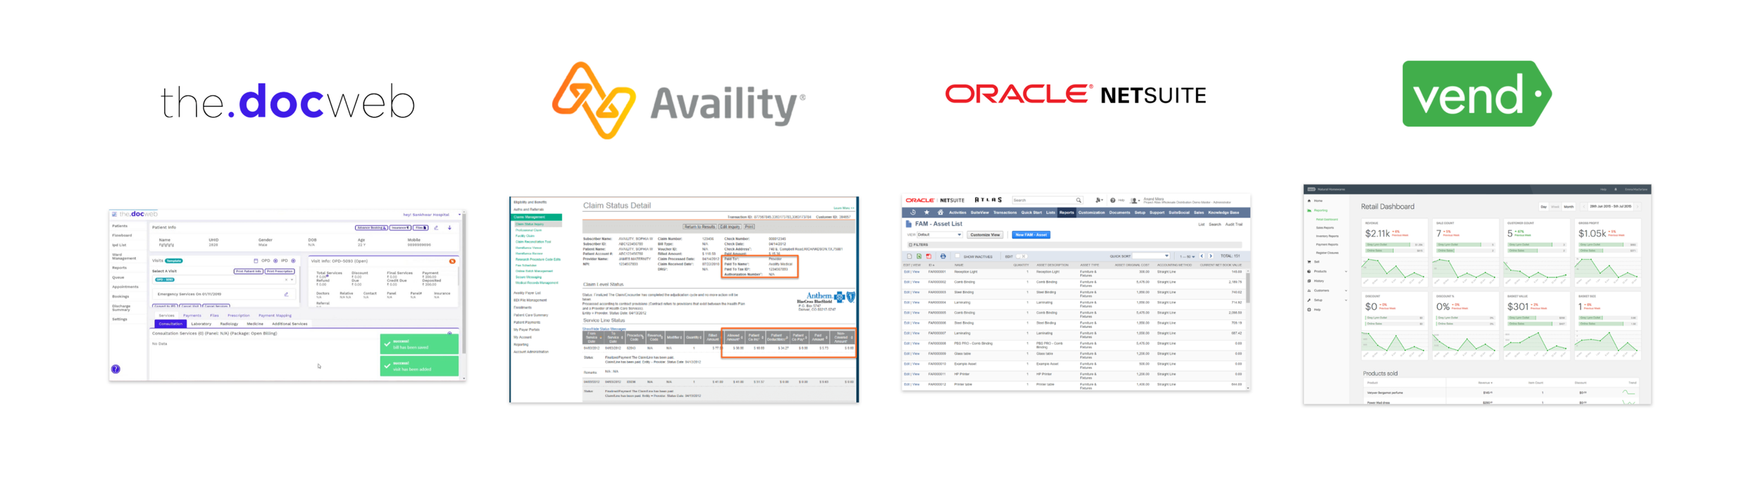
Task: Click the NetSuite recent records clock icon
Action: tap(913, 212)
